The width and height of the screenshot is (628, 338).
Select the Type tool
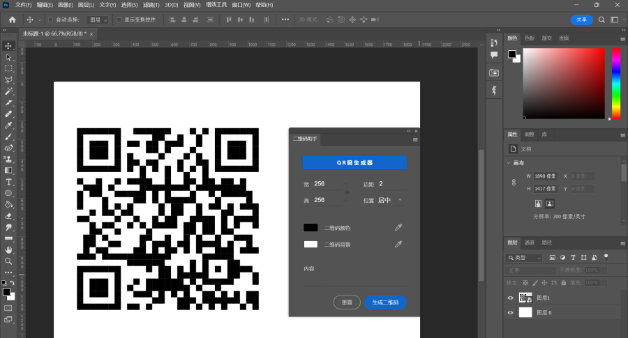click(x=8, y=182)
